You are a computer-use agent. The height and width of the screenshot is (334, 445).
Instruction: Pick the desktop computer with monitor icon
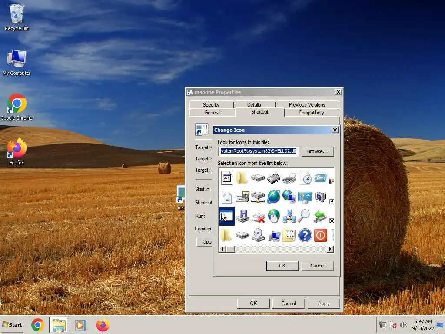click(274, 235)
